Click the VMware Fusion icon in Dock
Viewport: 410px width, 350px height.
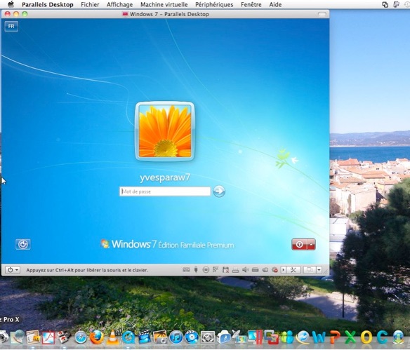coord(271,337)
